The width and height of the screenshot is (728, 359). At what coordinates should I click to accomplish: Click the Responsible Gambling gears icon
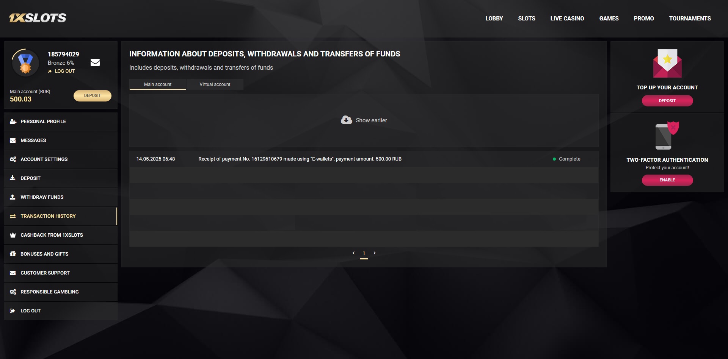pyautogui.click(x=13, y=292)
